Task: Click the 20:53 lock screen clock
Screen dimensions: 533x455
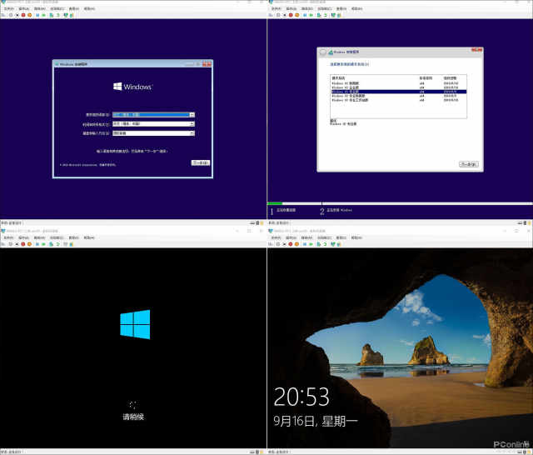Action: click(x=301, y=397)
